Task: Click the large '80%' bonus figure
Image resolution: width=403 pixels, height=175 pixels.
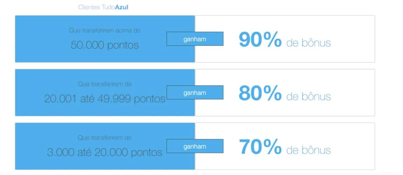Action: (x=260, y=94)
